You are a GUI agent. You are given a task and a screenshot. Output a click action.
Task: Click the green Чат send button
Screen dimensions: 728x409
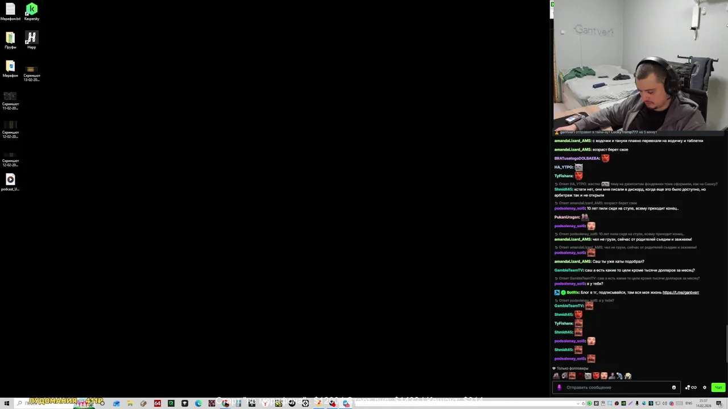coord(718,387)
